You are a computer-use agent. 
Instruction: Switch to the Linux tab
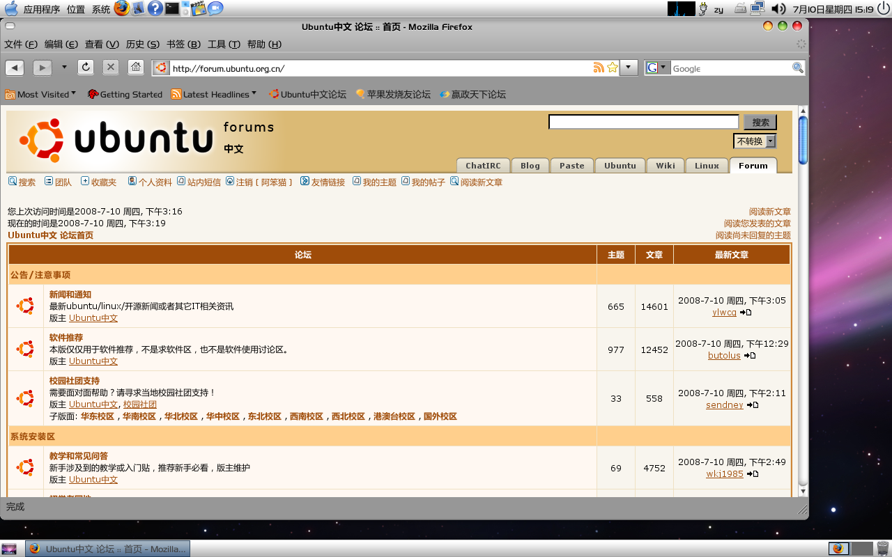(x=707, y=166)
